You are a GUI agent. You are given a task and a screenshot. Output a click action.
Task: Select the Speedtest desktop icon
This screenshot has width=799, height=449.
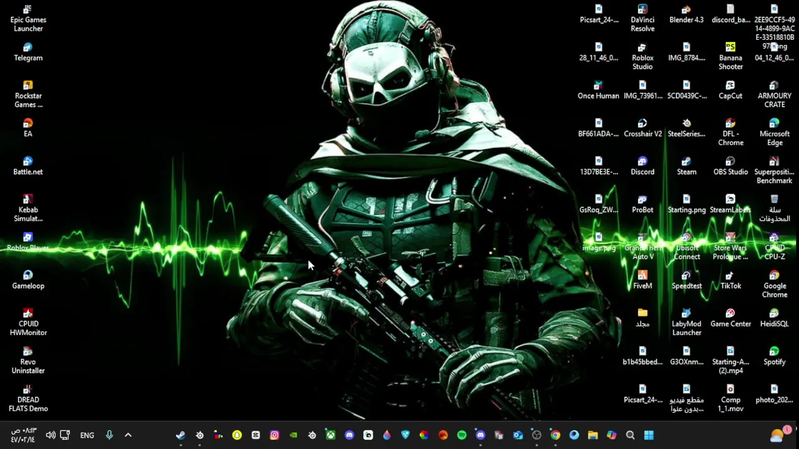coord(687,281)
